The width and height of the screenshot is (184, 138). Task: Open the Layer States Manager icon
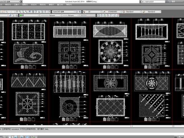click(x=16, y=15)
